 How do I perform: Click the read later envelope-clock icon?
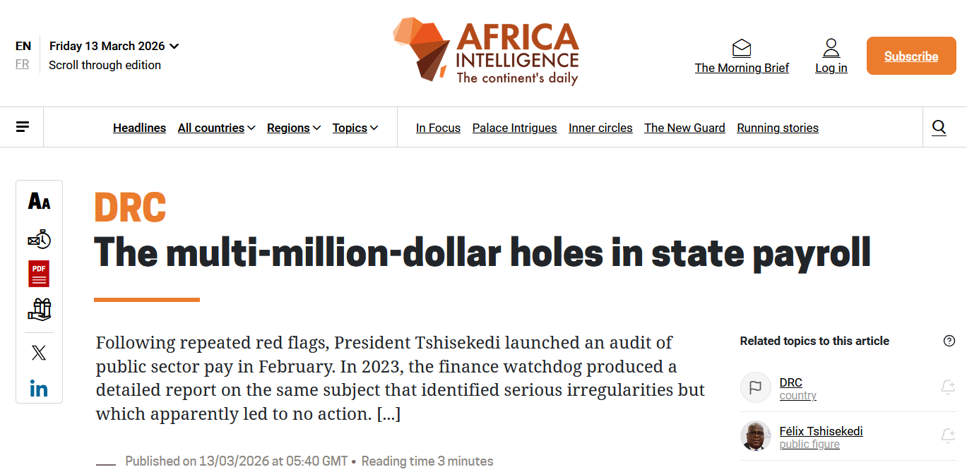point(39,239)
